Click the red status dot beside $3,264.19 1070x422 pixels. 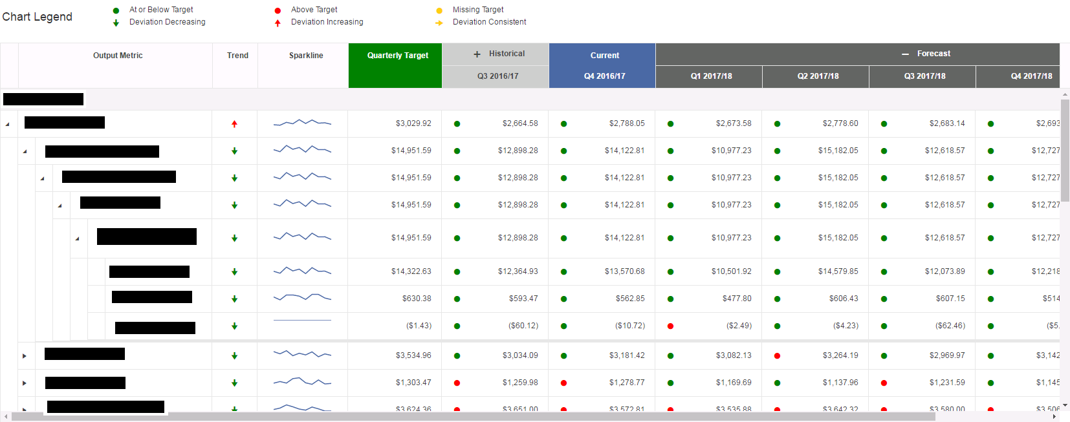pyautogui.click(x=777, y=356)
